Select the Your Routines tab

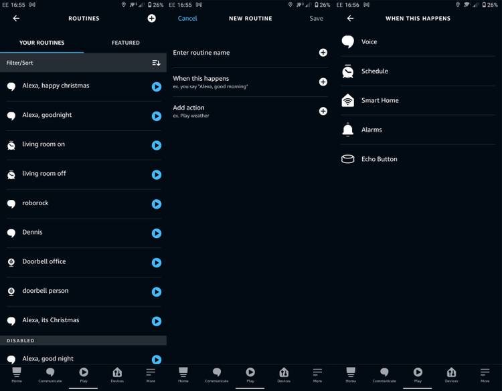point(41,43)
